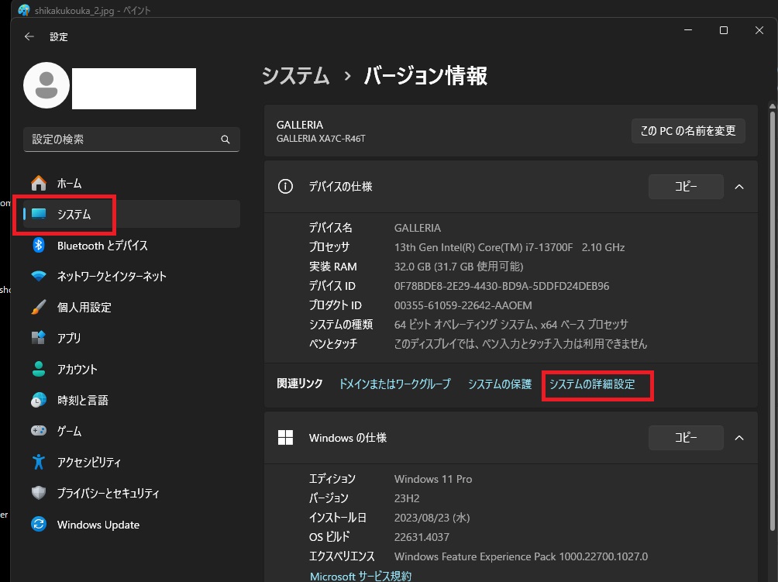Click the システムの種類 value text

[511, 325]
